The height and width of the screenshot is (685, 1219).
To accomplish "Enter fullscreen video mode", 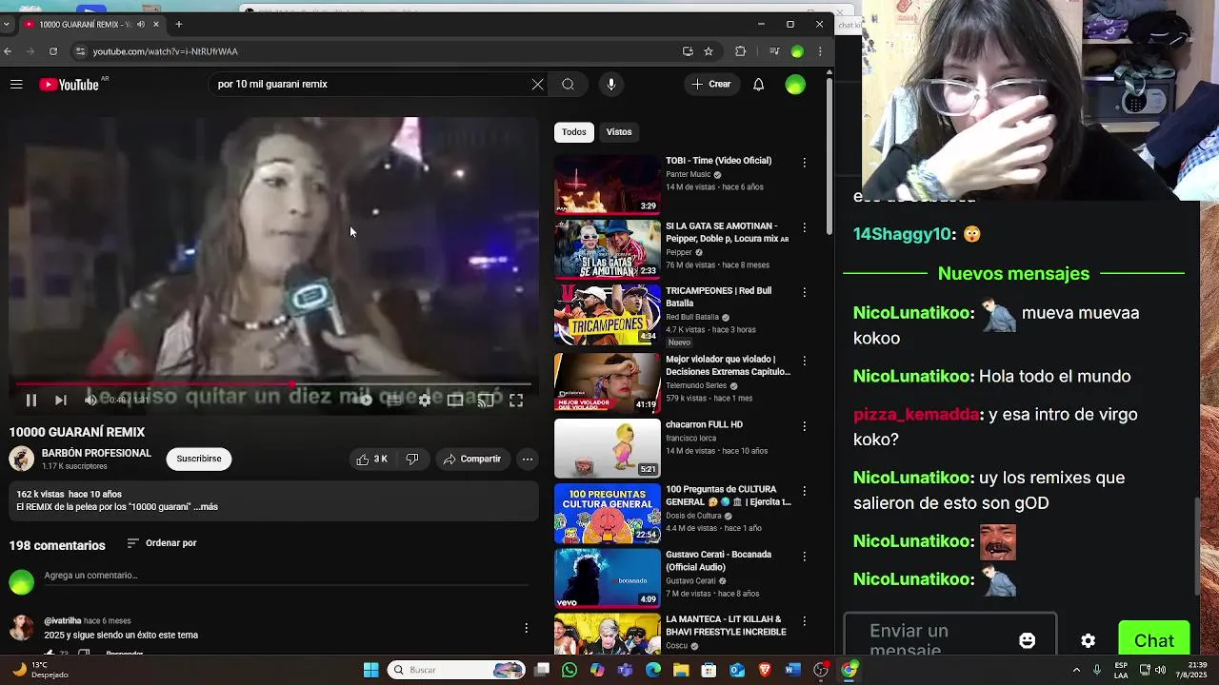I will pos(516,401).
